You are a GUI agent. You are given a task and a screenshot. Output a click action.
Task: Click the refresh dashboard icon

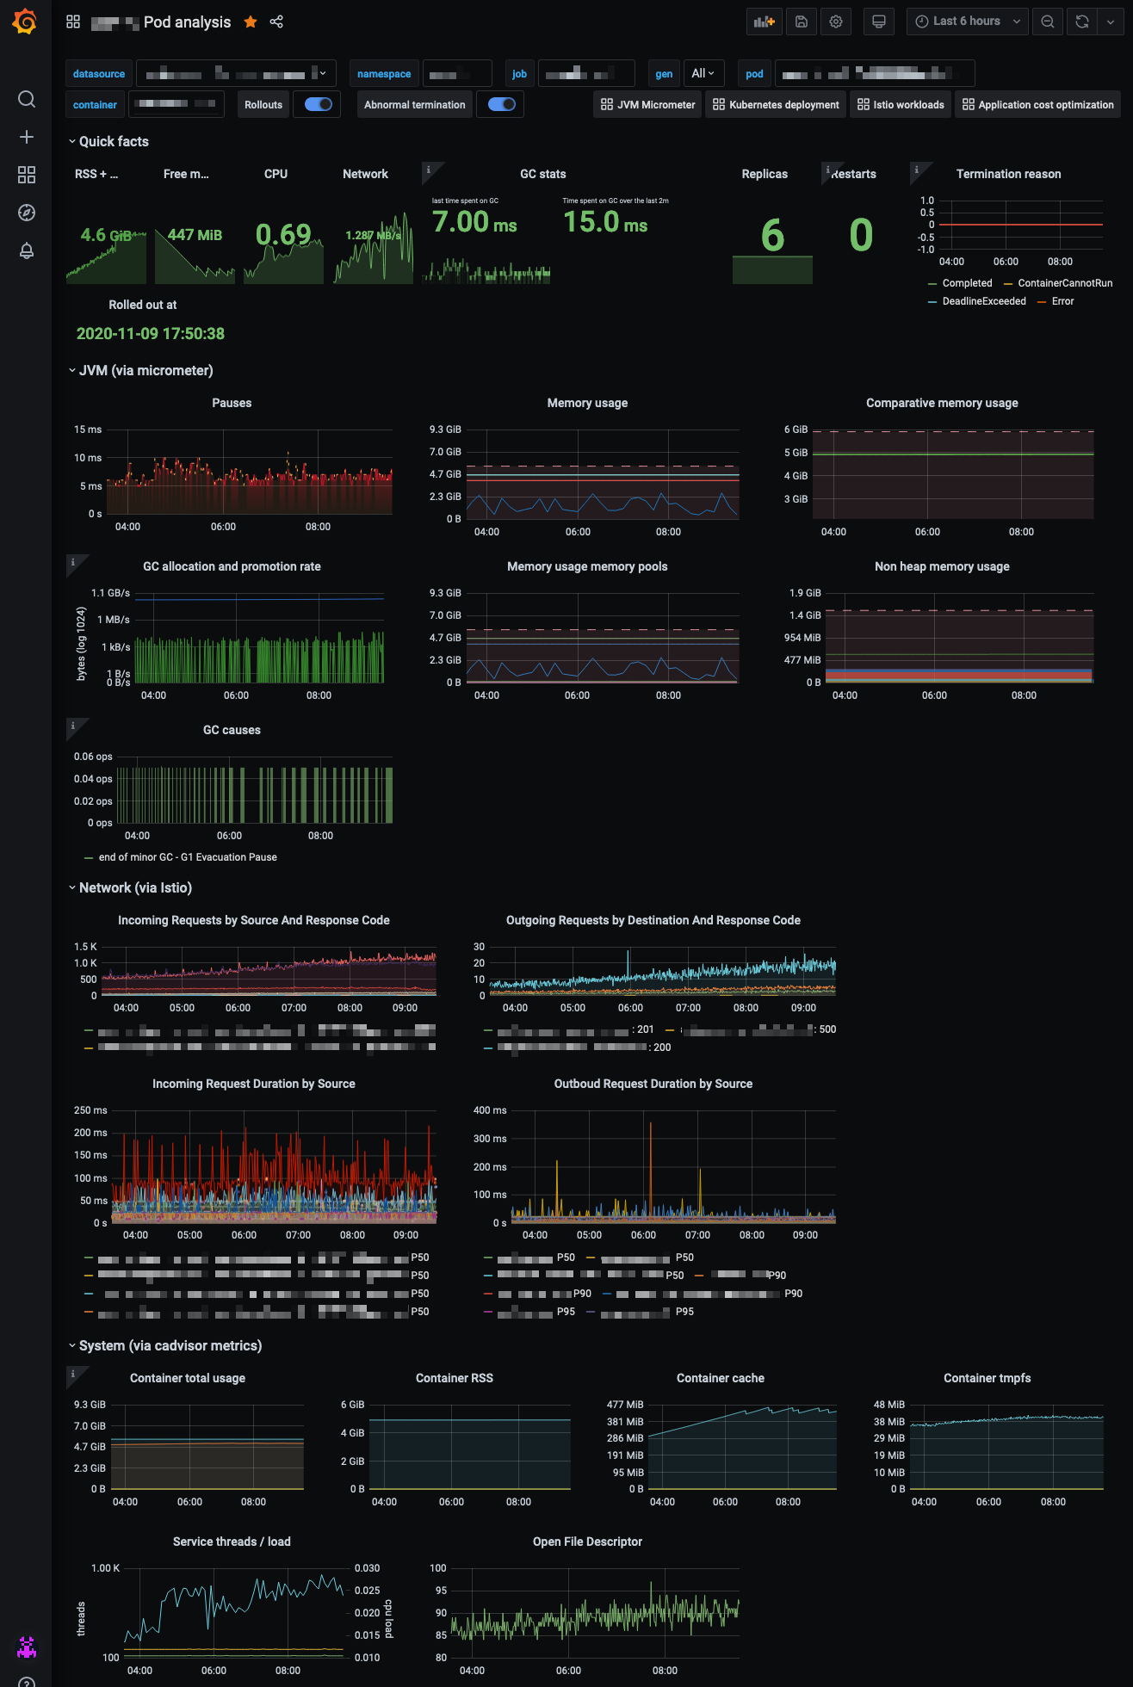tap(1082, 22)
